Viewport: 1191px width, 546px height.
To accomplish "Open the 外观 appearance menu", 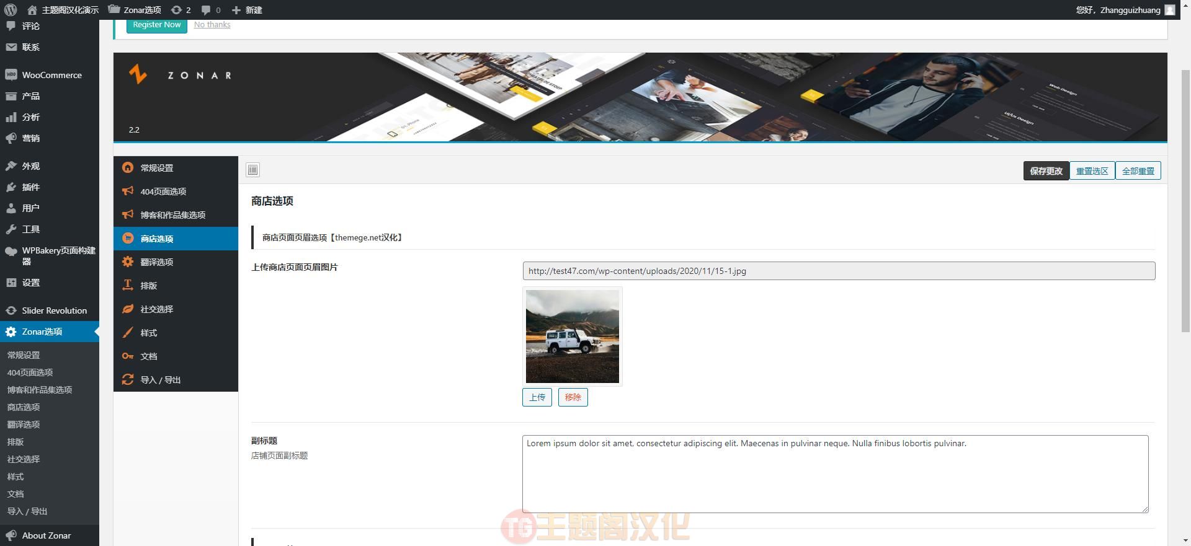I will [50, 166].
